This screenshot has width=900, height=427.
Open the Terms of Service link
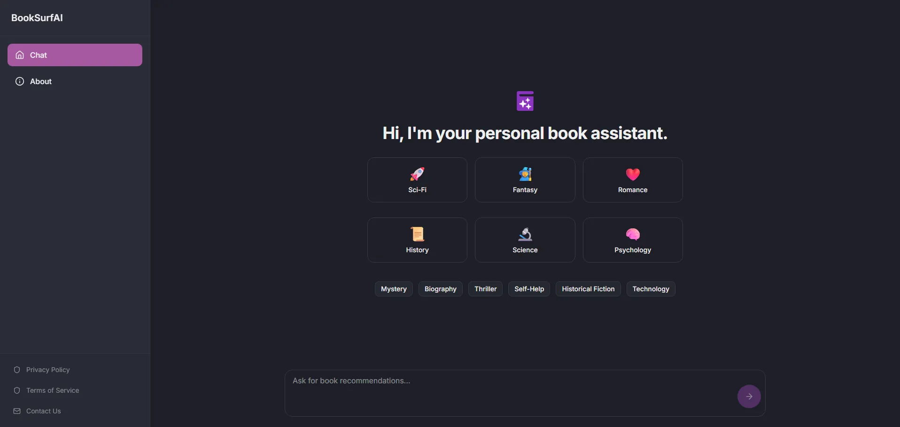52,390
